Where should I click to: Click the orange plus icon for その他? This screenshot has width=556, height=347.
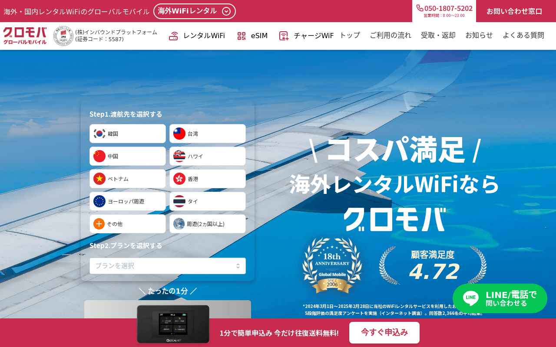point(99,224)
